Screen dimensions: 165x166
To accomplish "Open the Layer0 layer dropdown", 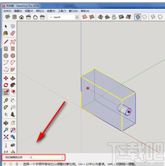I will pyautogui.click(x=77, y=17).
